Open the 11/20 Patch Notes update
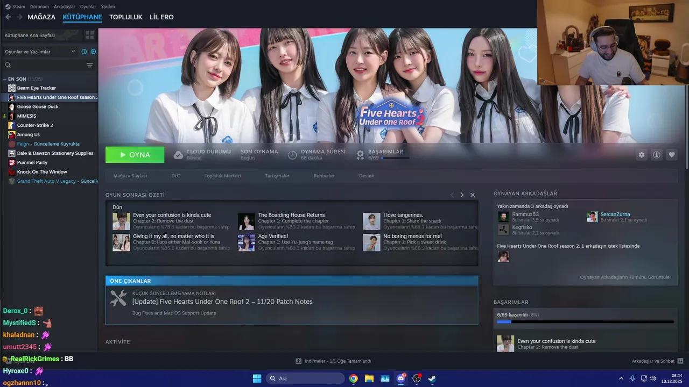 pyautogui.click(x=222, y=302)
